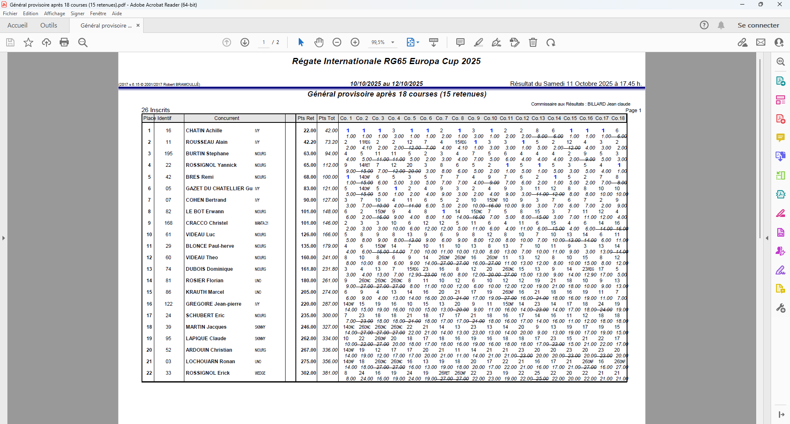
Task: Close the Général provisoire document tab
Action: pyautogui.click(x=138, y=25)
